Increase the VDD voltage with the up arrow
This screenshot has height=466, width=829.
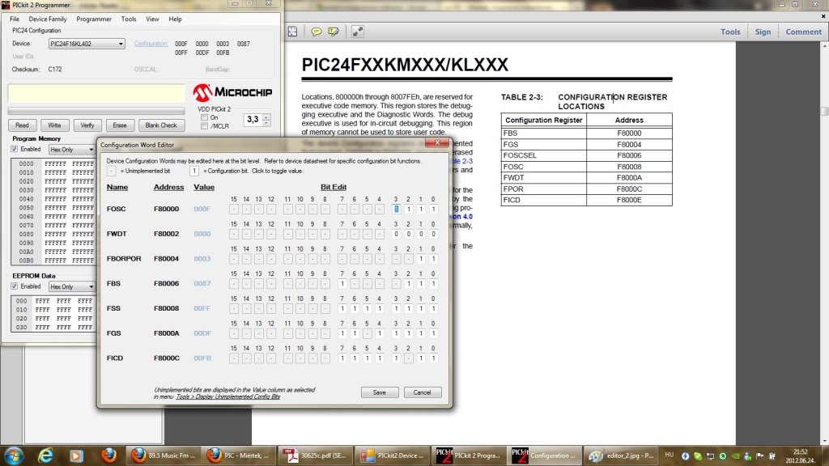[266, 116]
